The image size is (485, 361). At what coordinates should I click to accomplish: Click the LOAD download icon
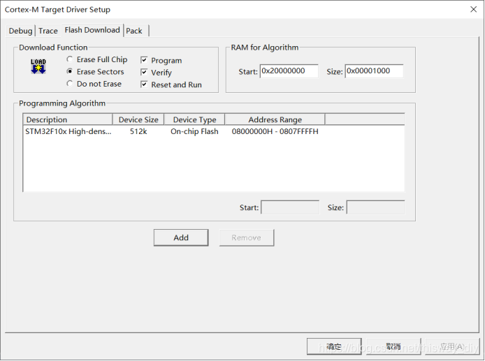point(38,66)
